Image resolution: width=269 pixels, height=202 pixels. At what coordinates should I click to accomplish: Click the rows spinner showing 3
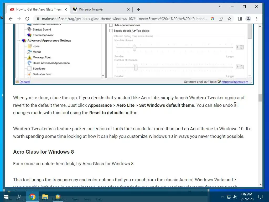point(240,47)
